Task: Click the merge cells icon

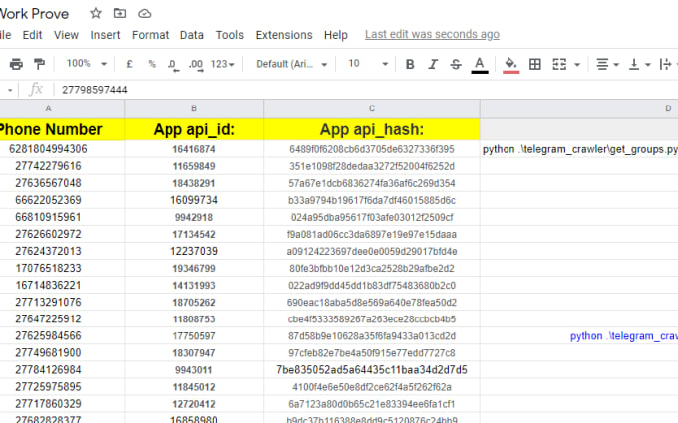Action: 559,64
